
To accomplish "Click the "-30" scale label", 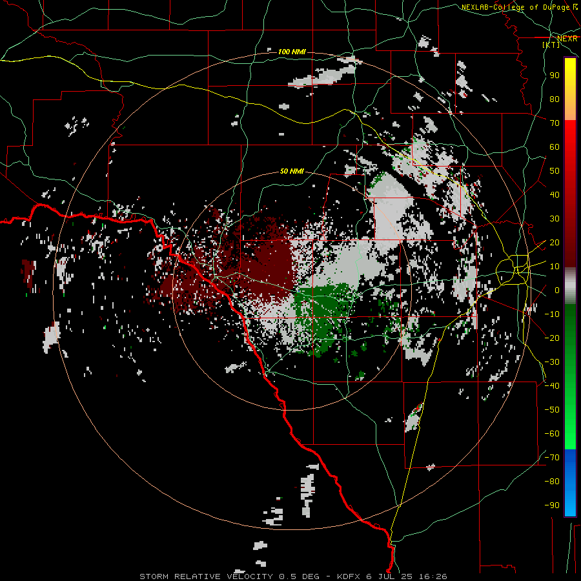I will tap(552, 362).
